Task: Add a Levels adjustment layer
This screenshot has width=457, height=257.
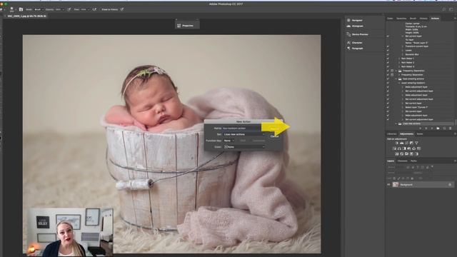Action: tap(401, 143)
